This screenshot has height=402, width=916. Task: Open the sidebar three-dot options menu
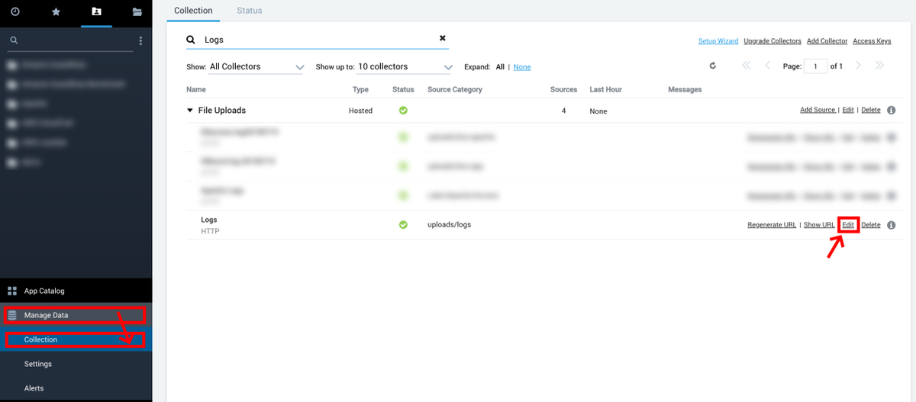(140, 40)
